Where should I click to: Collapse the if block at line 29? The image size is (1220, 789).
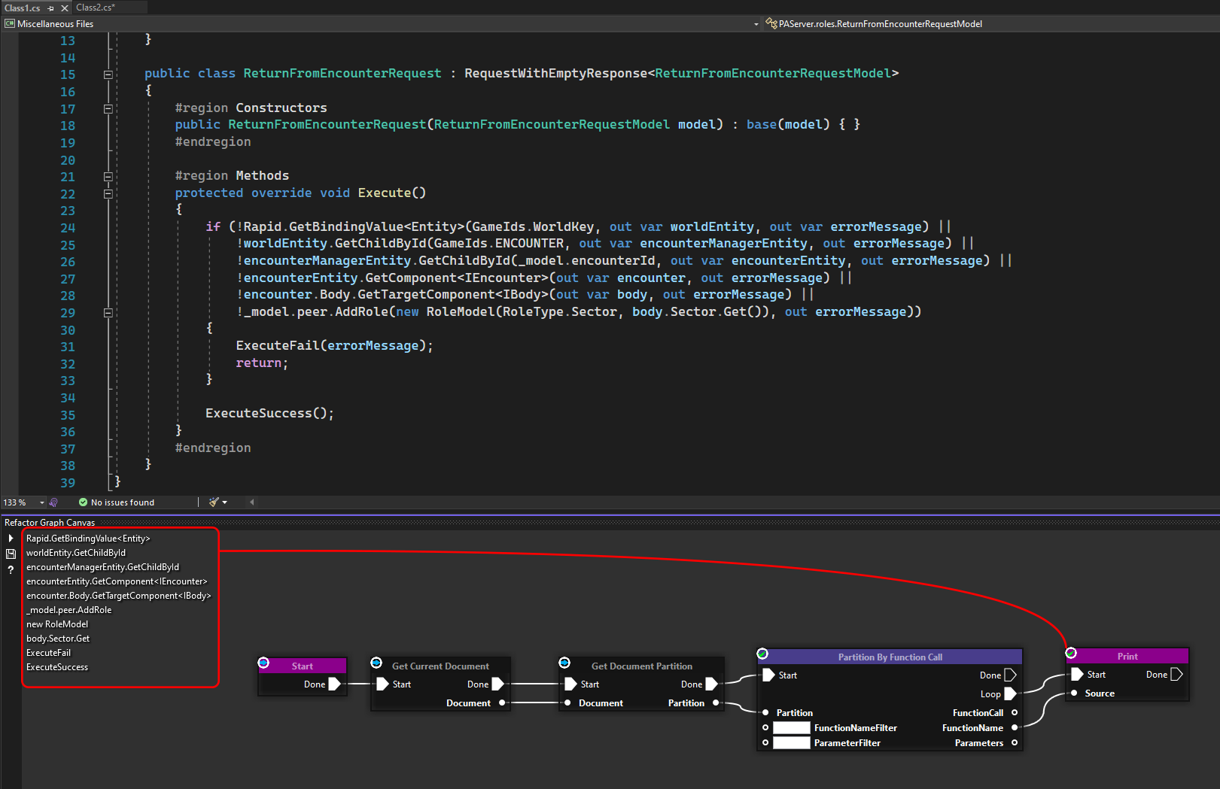click(x=108, y=313)
